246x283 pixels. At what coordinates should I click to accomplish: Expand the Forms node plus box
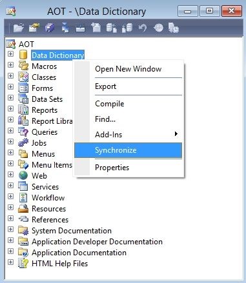tap(10, 87)
